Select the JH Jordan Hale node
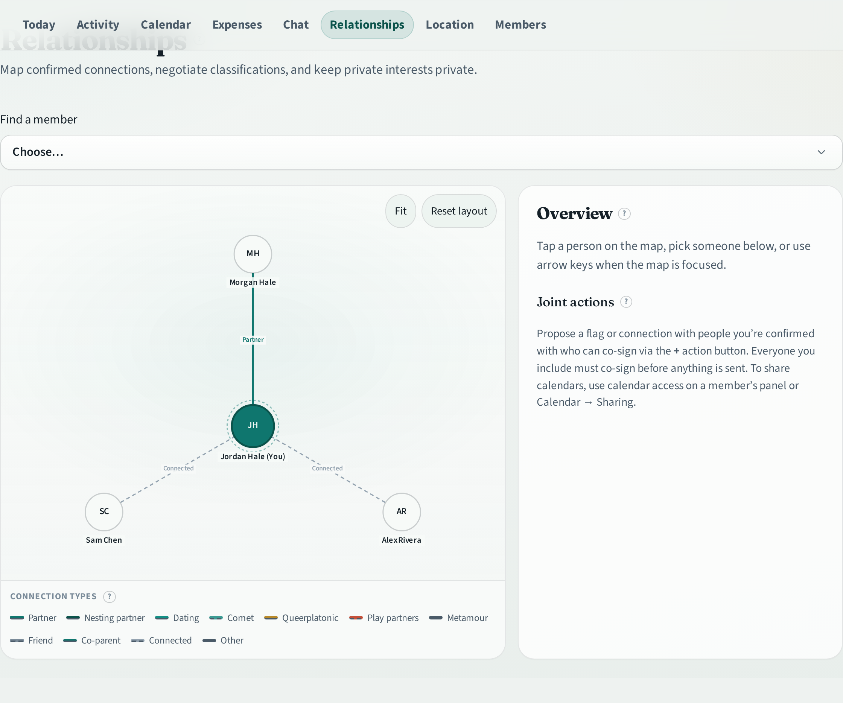This screenshot has height=703, width=843. point(253,426)
